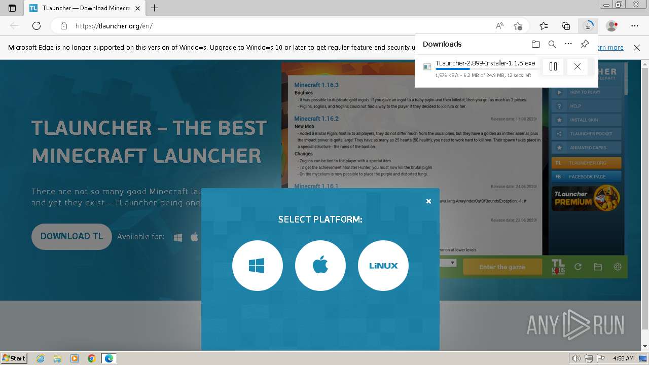Click small Windows icon beside Available for

(178, 237)
